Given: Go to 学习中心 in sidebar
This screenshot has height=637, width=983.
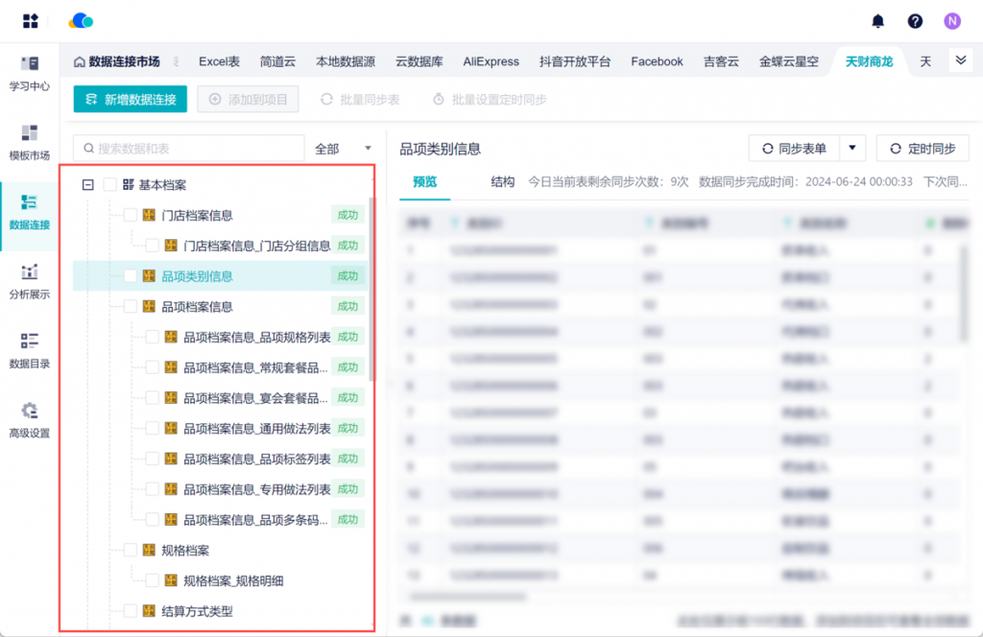Looking at the screenshot, I should click(x=30, y=74).
